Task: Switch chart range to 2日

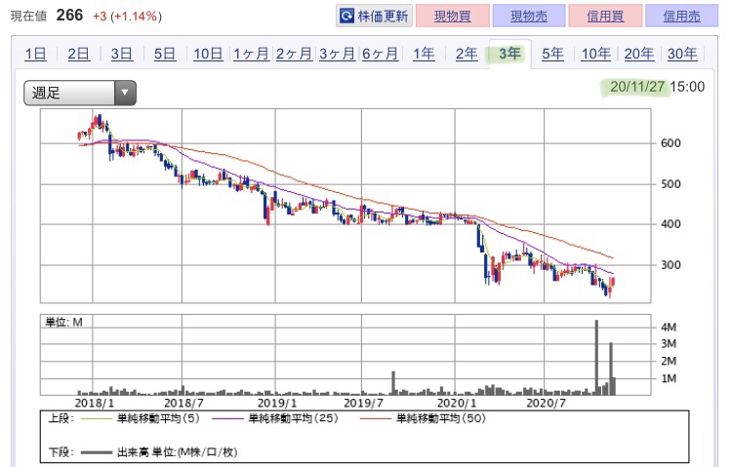Action: [x=78, y=54]
